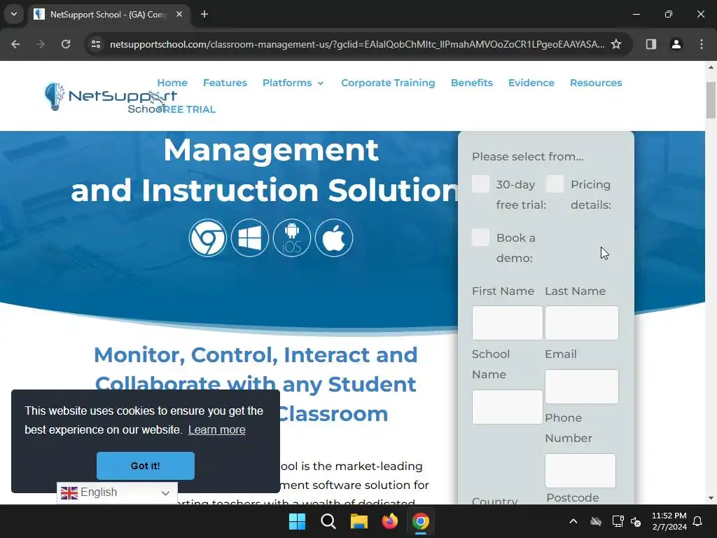Click the Email input field
Image resolution: width=717 pixels, height=538 pixels.
582,387
